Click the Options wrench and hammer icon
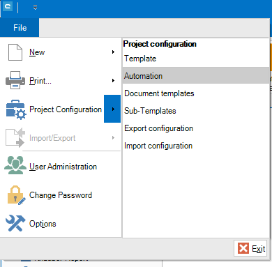Image resolution: width=272 pixels, height=267 pixels. coord(15,223)
